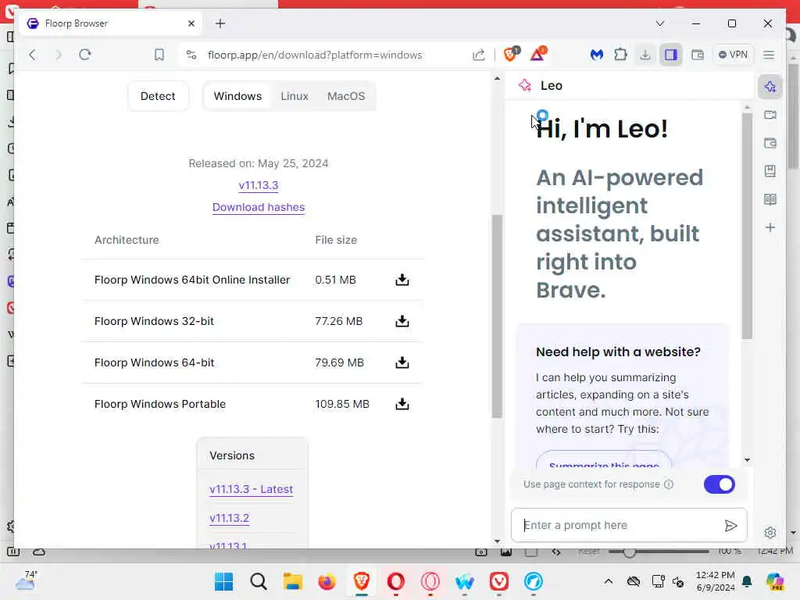Open tab search dropdown chevron
The width and height of the screenshot is (800, 600).
coord(659,23)
